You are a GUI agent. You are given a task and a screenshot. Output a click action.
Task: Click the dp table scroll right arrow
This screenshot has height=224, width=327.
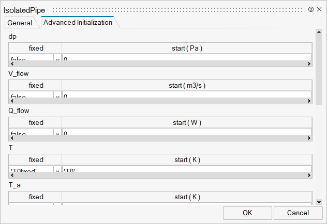tap(309, 64)
